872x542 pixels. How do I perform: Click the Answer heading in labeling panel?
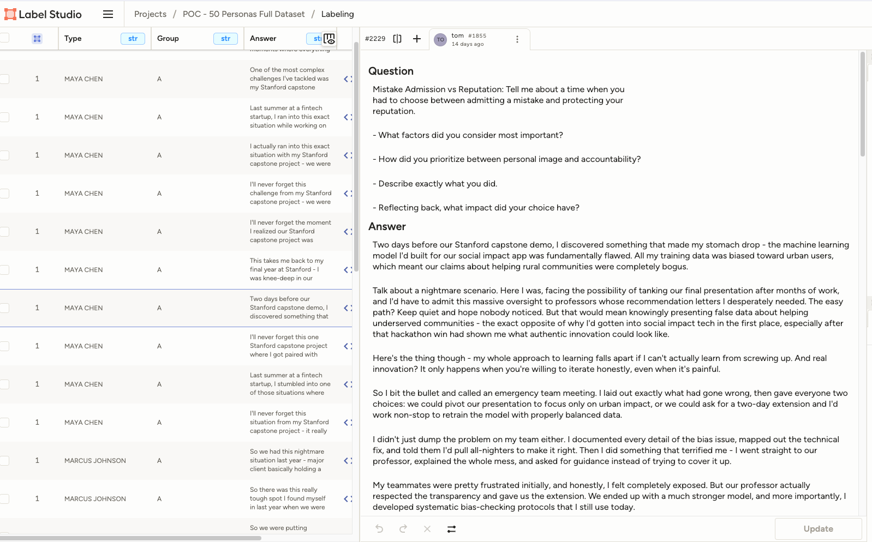pyautogui.click(x=387, y=227)
